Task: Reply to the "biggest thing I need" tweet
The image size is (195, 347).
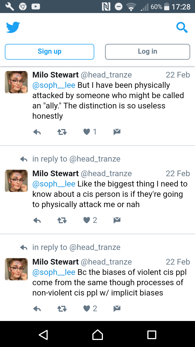Action: coord(37,220)
